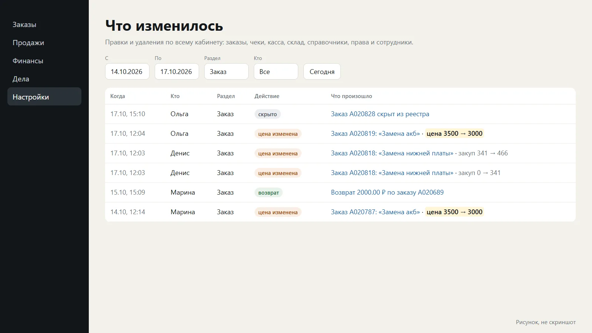This screenshot has height=333, width=592.
Task: Click the Кто column header in the table
Action: 175,96
